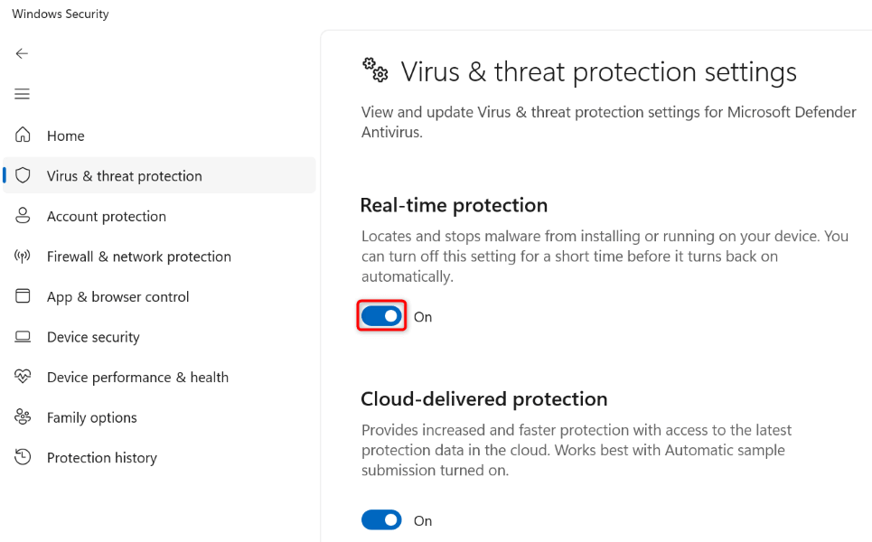Click the Account protection person icon
The image size is (872, 542).
pyautogui.click(x=22, y=216)
